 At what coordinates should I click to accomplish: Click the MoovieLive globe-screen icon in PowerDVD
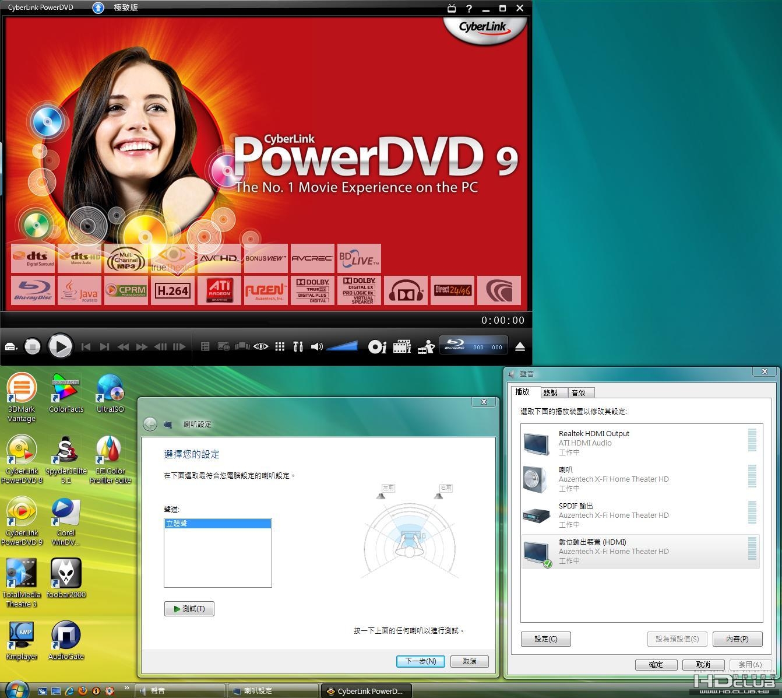pos(224,346)
